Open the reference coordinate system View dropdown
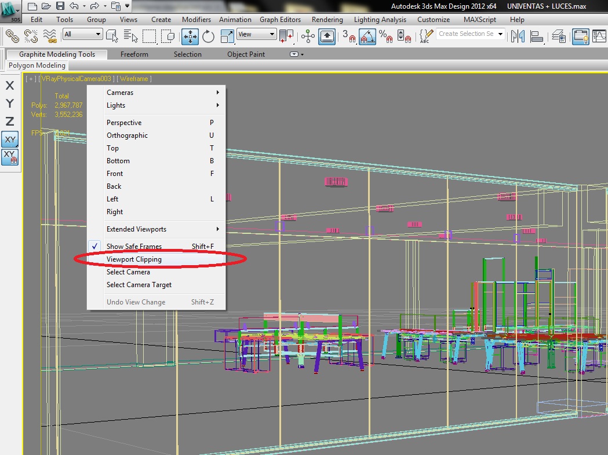 (x=256, y=34)
